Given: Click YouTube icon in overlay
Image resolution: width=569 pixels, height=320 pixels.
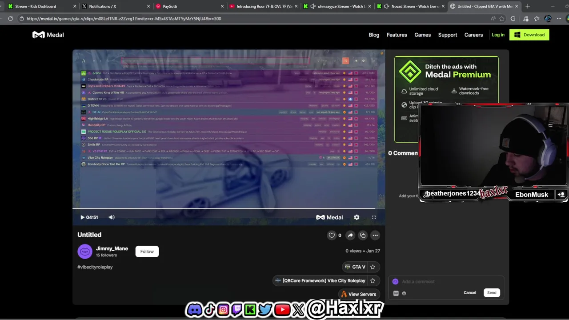Looking at the screenshot, I should [282, 309].
